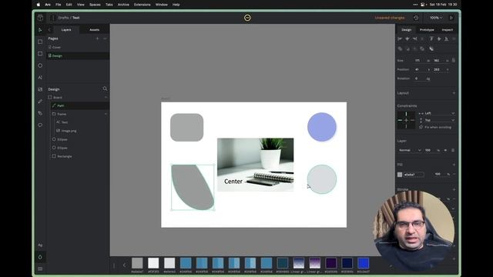Switch to the Design tab

(406, 30)
